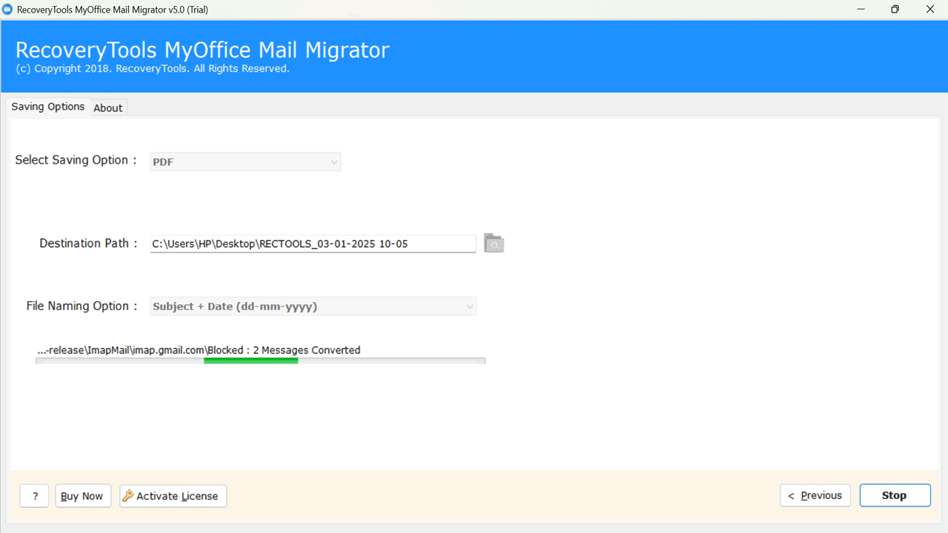Click the Activate License button
This screenshot has width=948, height=533.
coord(173,496)
